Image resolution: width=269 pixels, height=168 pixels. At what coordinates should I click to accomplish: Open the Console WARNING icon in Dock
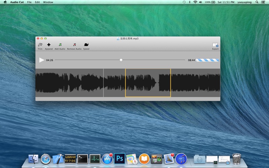[70, 159]
